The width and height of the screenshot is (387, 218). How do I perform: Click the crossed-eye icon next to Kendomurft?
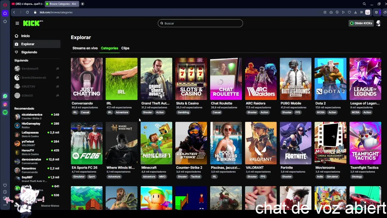(57, 69)
